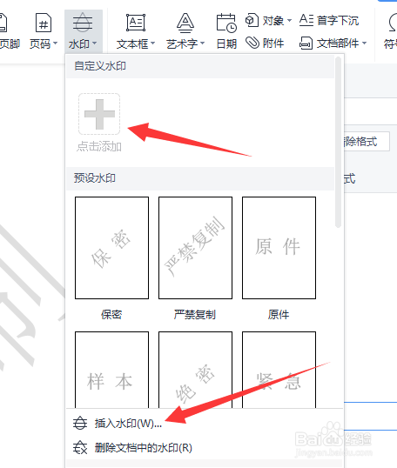Screen dimensions: 397x468
Task: Open the 水印 dropdown arrow
Action: click(x=94, y=43)
